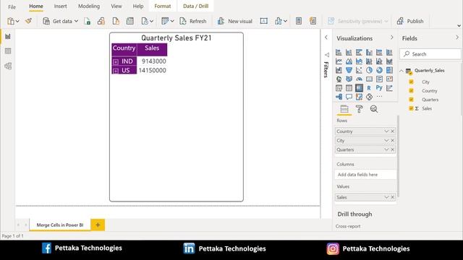Open the Help ribbon tab
The width and height of the screenshot is (463, 260).
click(x=138, y=6)
